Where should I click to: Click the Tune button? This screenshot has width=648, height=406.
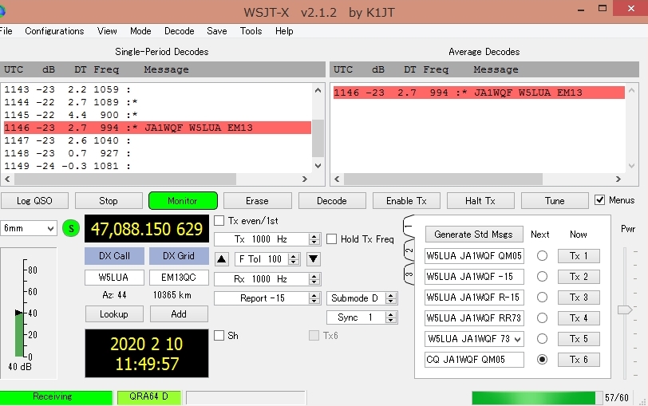[x=555, y=201]
